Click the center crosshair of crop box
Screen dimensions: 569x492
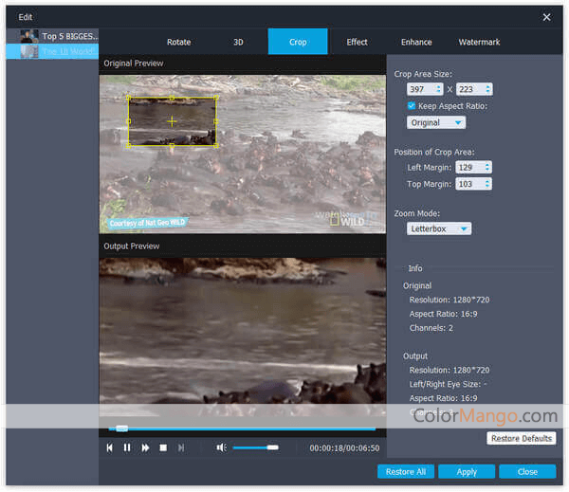[x=172, y=121]
